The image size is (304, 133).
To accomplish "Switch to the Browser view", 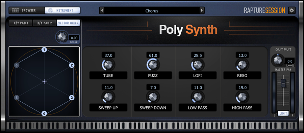I will coord(27,10).
